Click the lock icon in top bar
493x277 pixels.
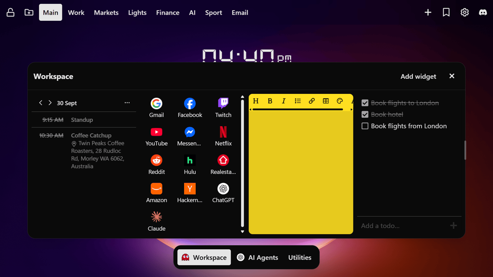10,12
